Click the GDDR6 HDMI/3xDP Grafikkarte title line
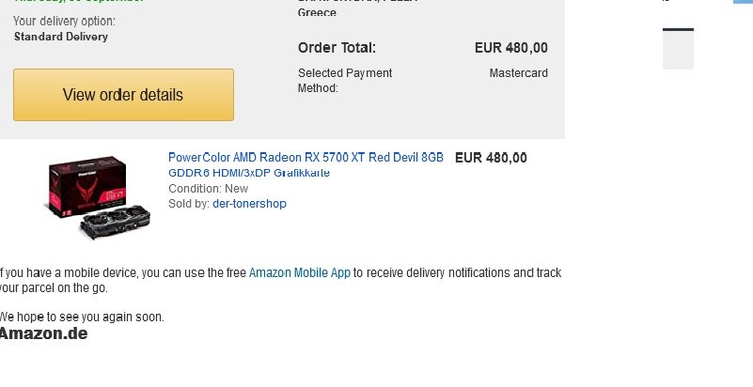This screenshot has height=387, width=753. pyautogui.click(x=249, y=173)
